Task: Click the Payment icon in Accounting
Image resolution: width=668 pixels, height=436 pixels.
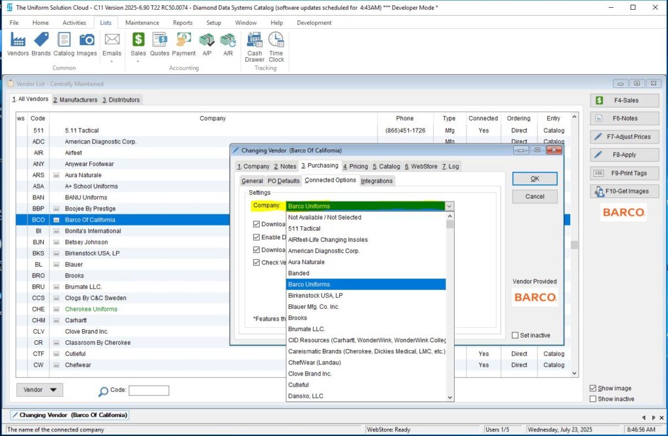Action: click(x=184, y=40)
